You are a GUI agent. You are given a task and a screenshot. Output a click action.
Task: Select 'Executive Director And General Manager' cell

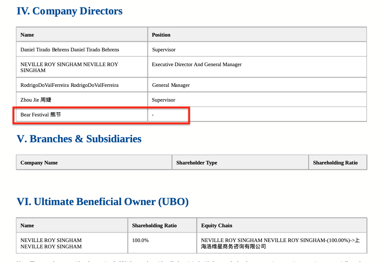click(x=196, y=65)
